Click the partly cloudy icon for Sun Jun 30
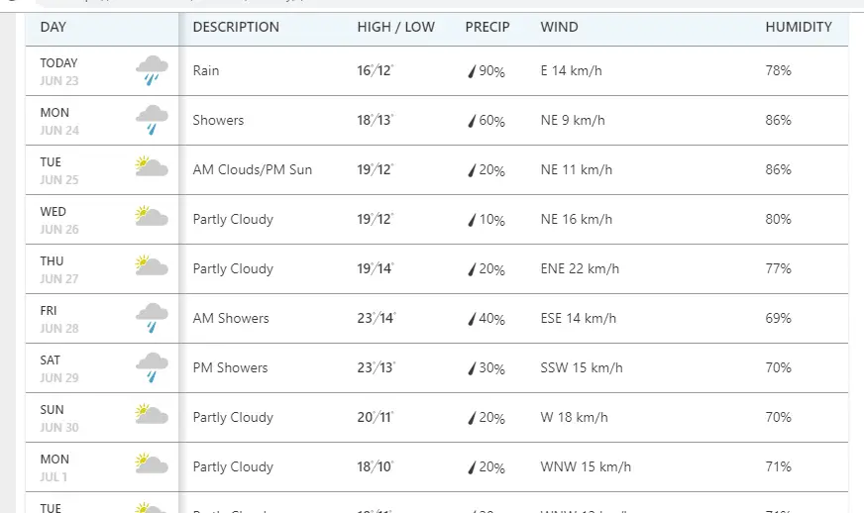Screen dimensions: 864x513 click(x=152, y=414)
